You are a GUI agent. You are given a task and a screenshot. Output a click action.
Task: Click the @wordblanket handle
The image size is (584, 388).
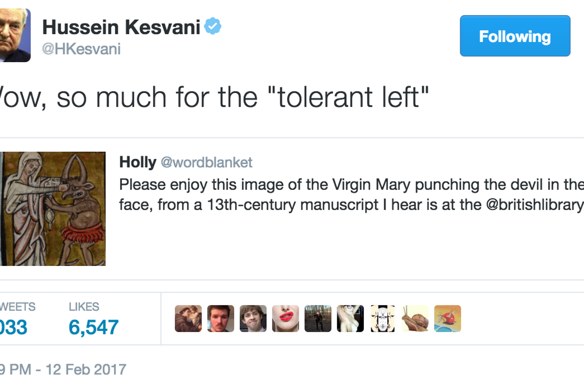pyautogui.click(x=207, y=162)
